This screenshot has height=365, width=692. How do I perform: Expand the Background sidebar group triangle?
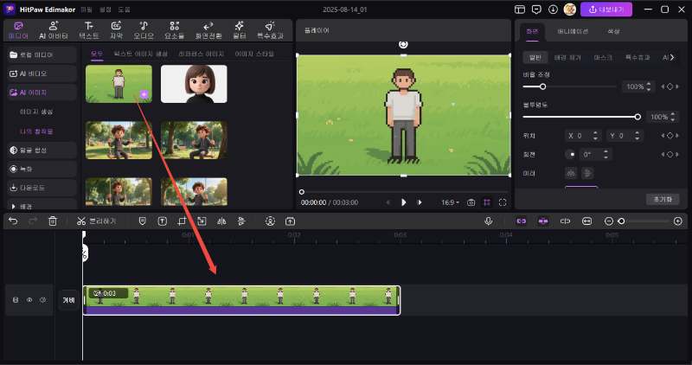coord(13,206)
